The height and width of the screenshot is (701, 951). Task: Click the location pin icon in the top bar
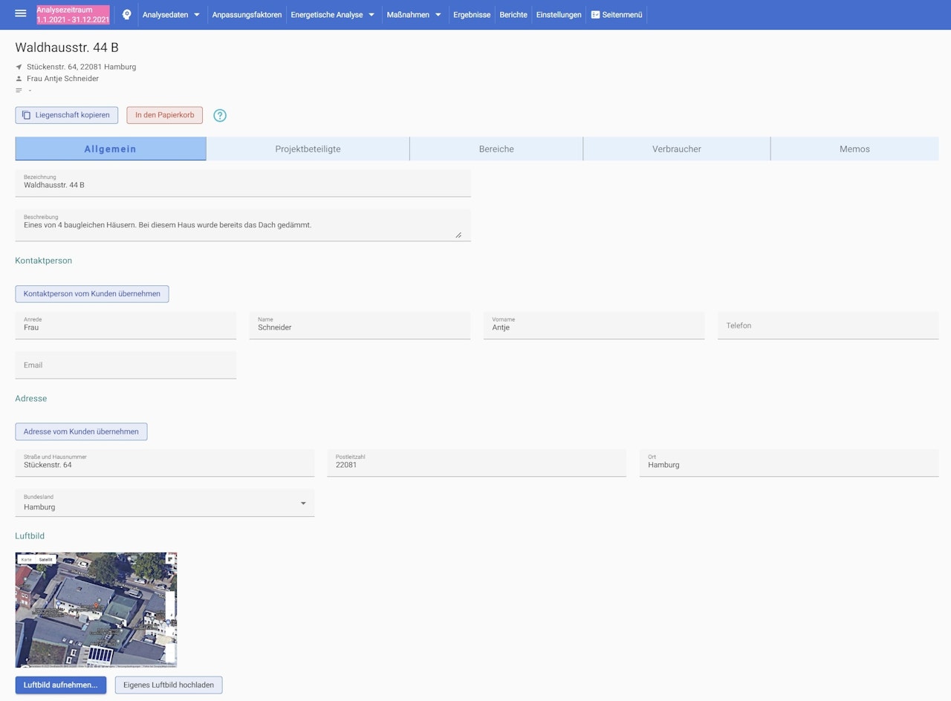click(x=127, y=14)
